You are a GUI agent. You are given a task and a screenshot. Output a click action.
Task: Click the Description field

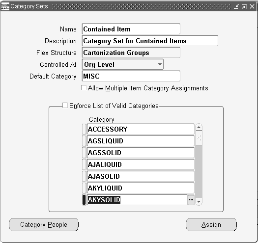(150, 41)
